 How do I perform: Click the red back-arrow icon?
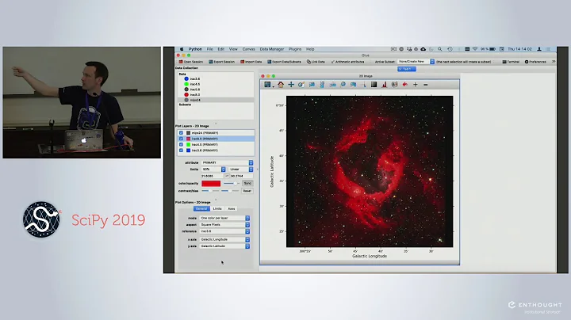(404, 85)
